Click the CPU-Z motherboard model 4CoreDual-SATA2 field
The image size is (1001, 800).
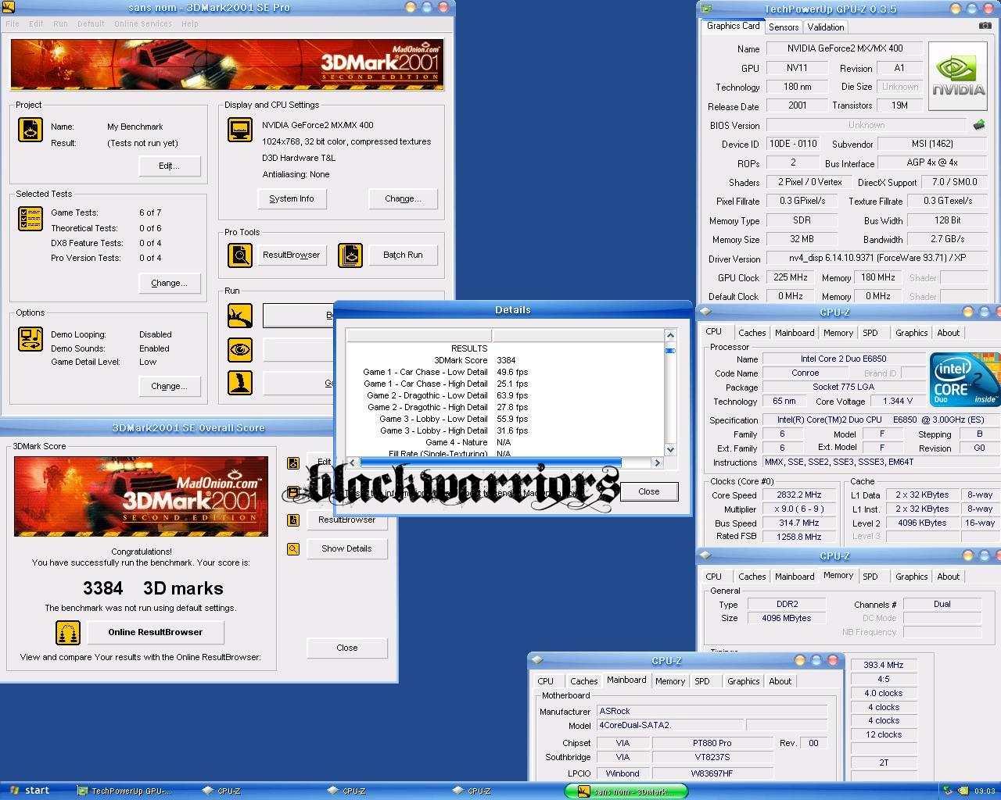pyautogui.click(x=670, y=725)
